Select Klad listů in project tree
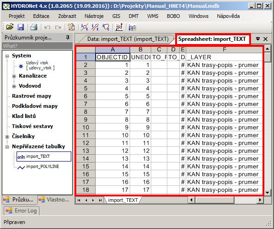274x229 pixels. click(24, 116)
